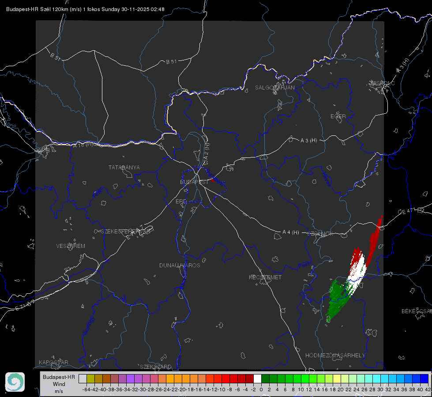
Task: Click the green radar echo area
Action: tap(337, 299)
